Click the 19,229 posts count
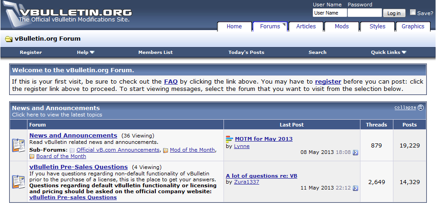The image size is (436, 206). pos(409,146)
